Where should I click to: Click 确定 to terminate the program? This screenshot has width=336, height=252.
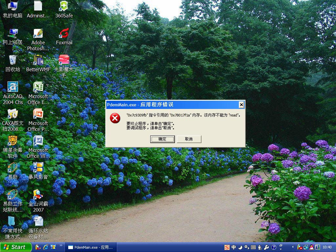[162, 139]
